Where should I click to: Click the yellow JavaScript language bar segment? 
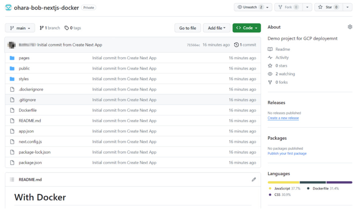pyautogui.click(x=283, y=182)
